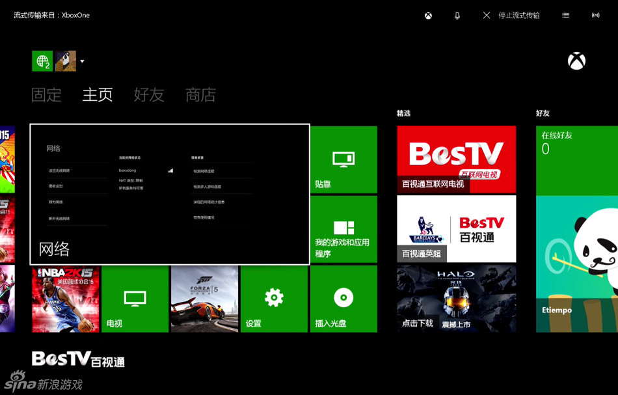Launch the Forza 5 game tile
The width and height of the screenshot is (618, 395).
(x=204, y=299)
